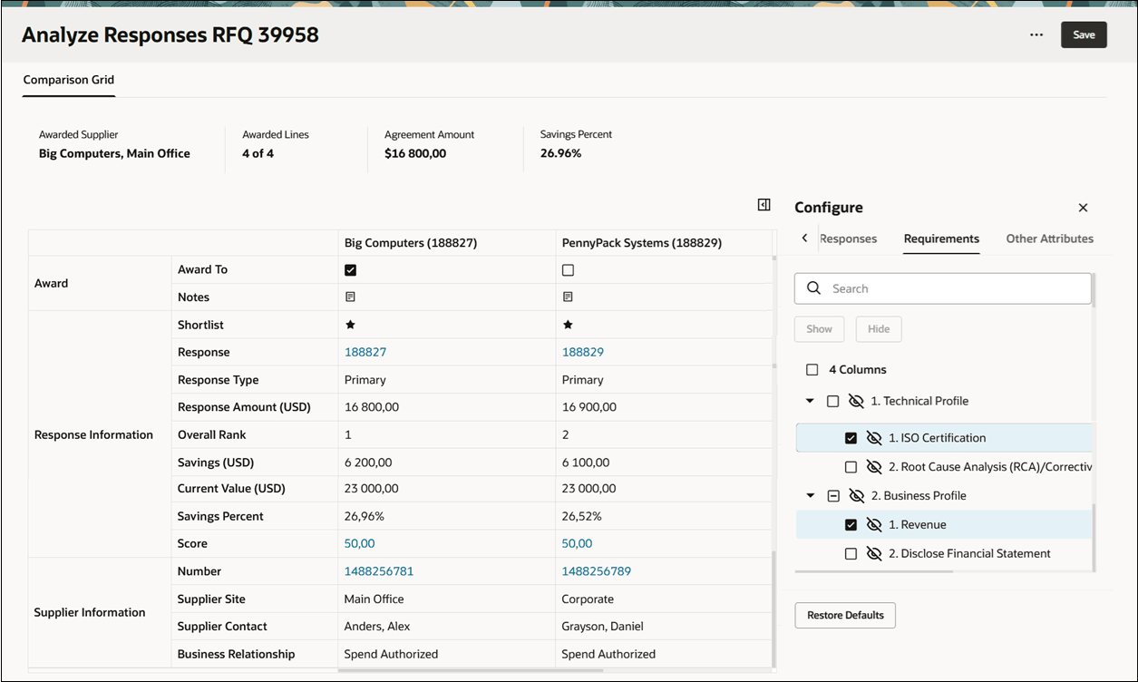
Task: Click the Savings Percent row label
Action: (220, 516)
